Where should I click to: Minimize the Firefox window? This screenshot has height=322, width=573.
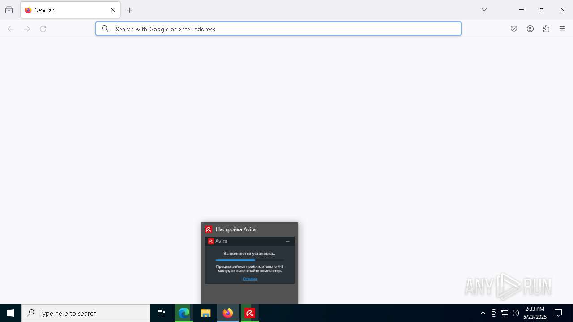[x=522, y=10]
